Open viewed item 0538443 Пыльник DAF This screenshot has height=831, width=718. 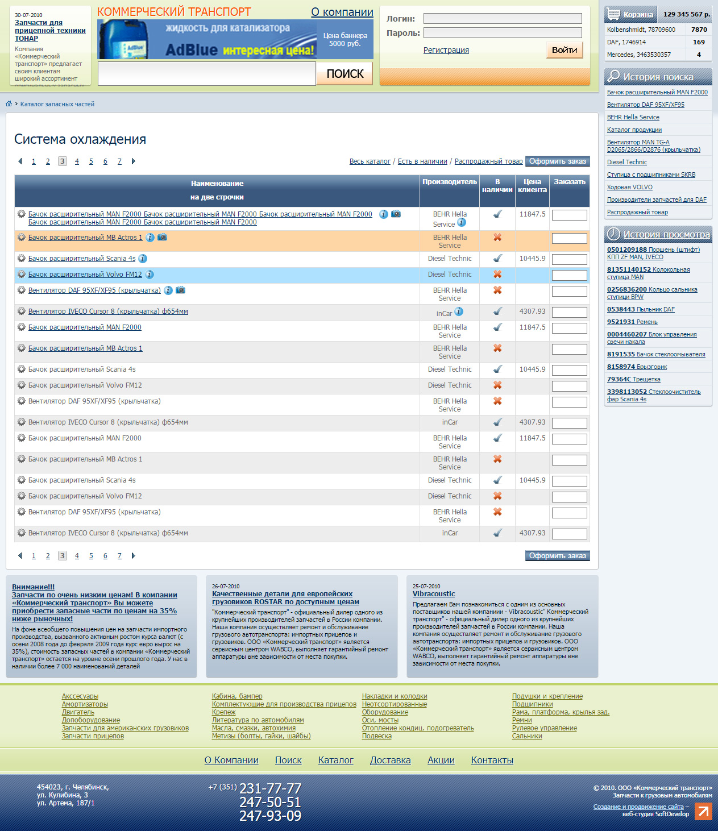point(641,309)
